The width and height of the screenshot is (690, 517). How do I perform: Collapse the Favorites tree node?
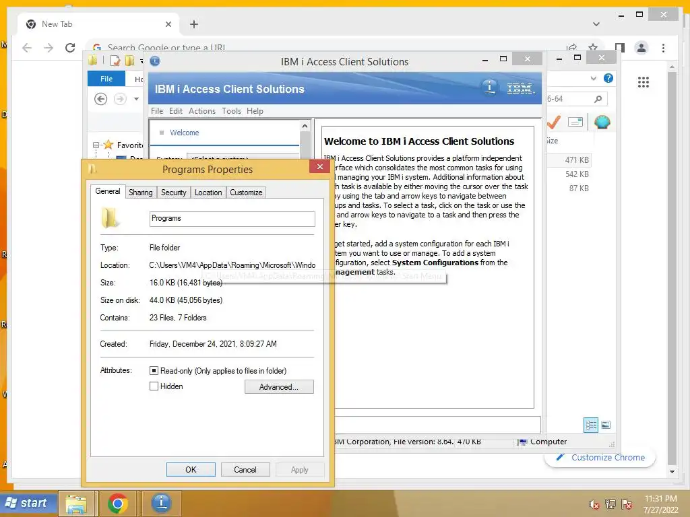(96, 145)
